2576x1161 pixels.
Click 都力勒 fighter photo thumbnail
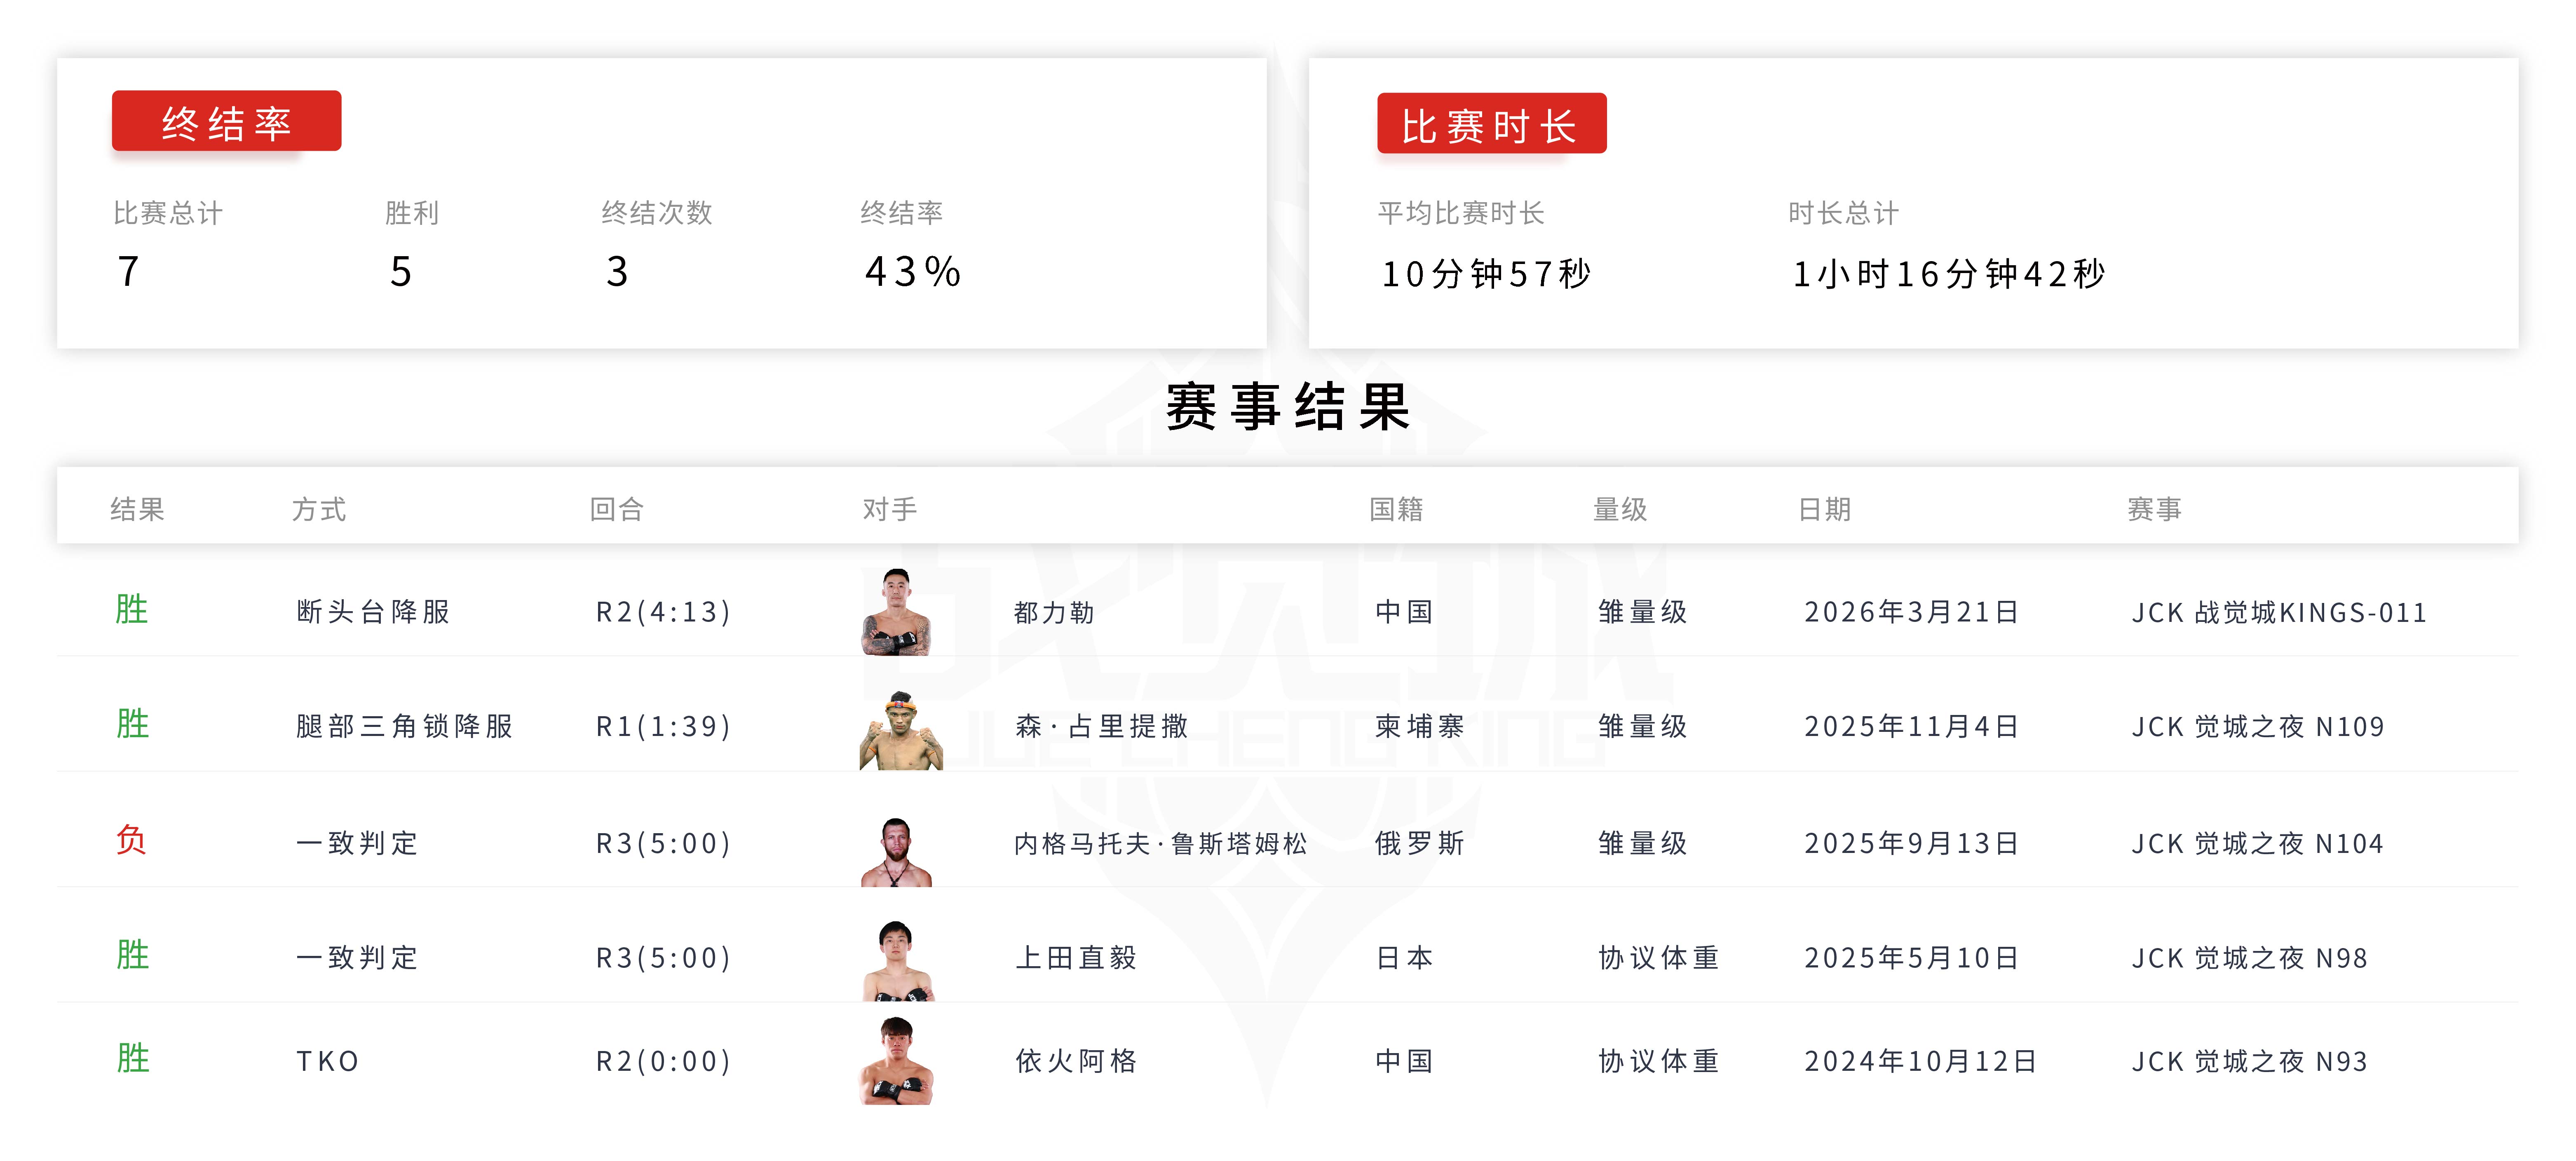tap(896, 612)
